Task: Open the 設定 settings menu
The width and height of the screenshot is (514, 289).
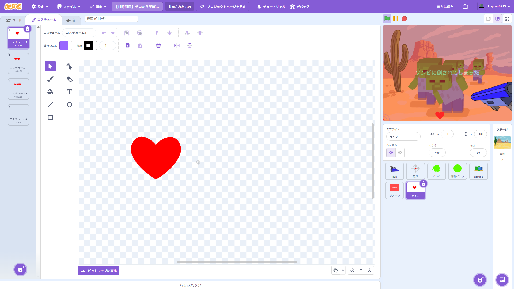Action: [x=40, y=7]
